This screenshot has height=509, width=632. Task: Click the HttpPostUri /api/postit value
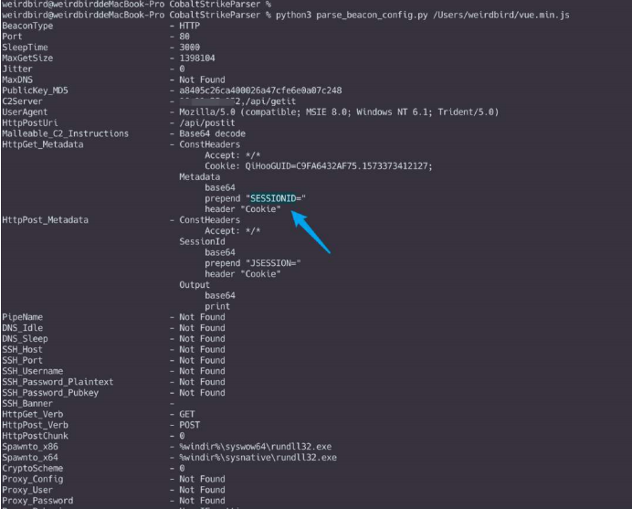click(x=207, y=123)
